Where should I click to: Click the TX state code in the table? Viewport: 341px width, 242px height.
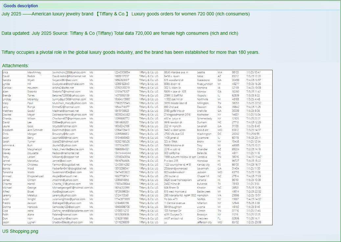coord(219,184)
